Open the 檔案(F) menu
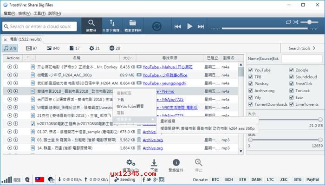The image size is (325, 185). pyautogui.click(x=9, y=13)
